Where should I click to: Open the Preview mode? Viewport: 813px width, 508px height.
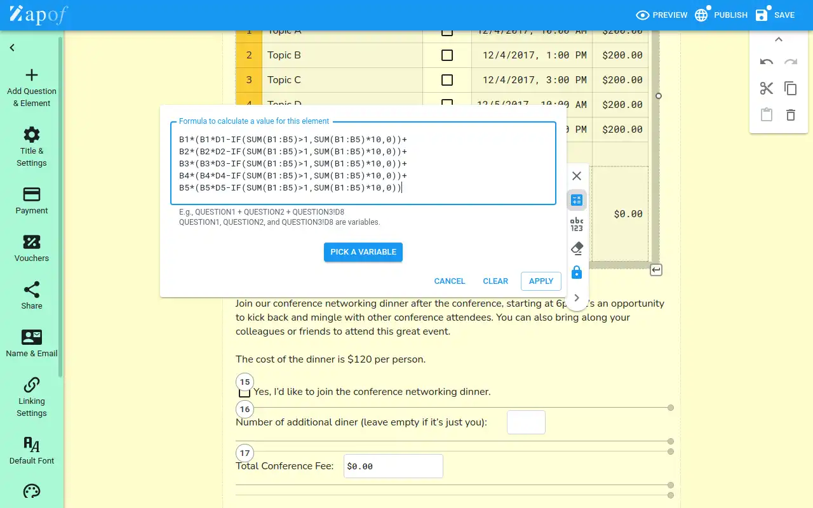click(x=662, y=15)
